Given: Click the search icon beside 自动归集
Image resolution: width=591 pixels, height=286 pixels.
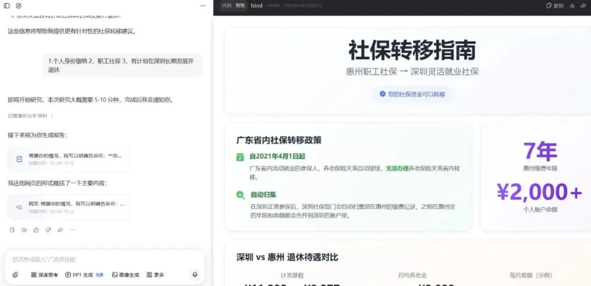Looking at the screenshot, I should click(x=240, y=195).
